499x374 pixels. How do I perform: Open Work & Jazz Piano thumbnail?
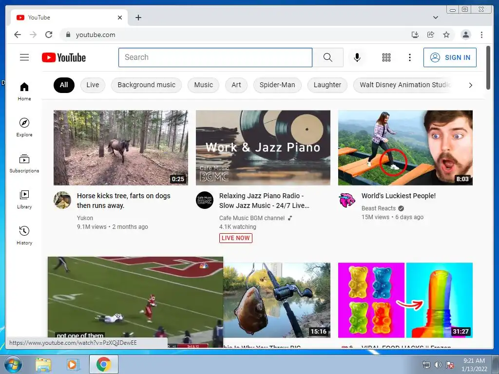pos(263,148)
